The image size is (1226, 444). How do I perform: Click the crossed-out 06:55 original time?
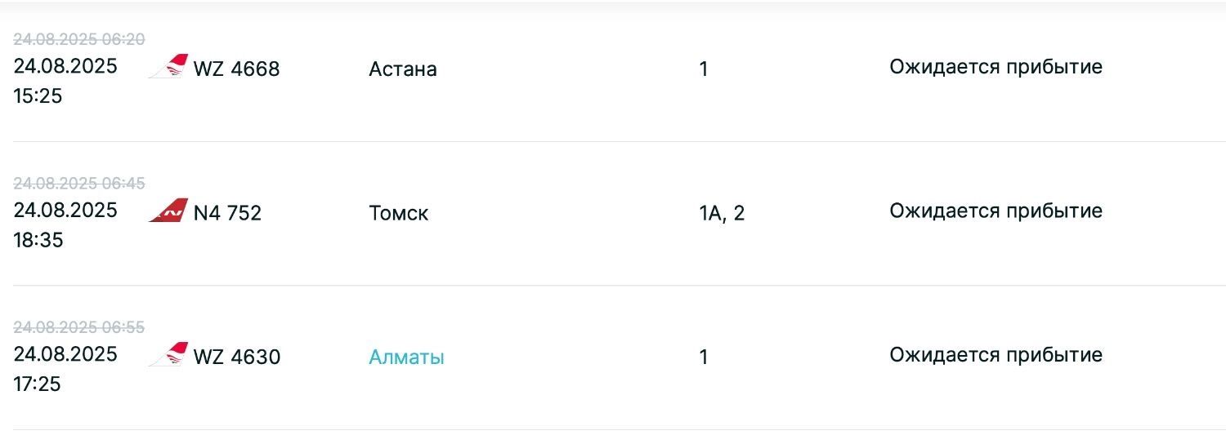[78, 328]
